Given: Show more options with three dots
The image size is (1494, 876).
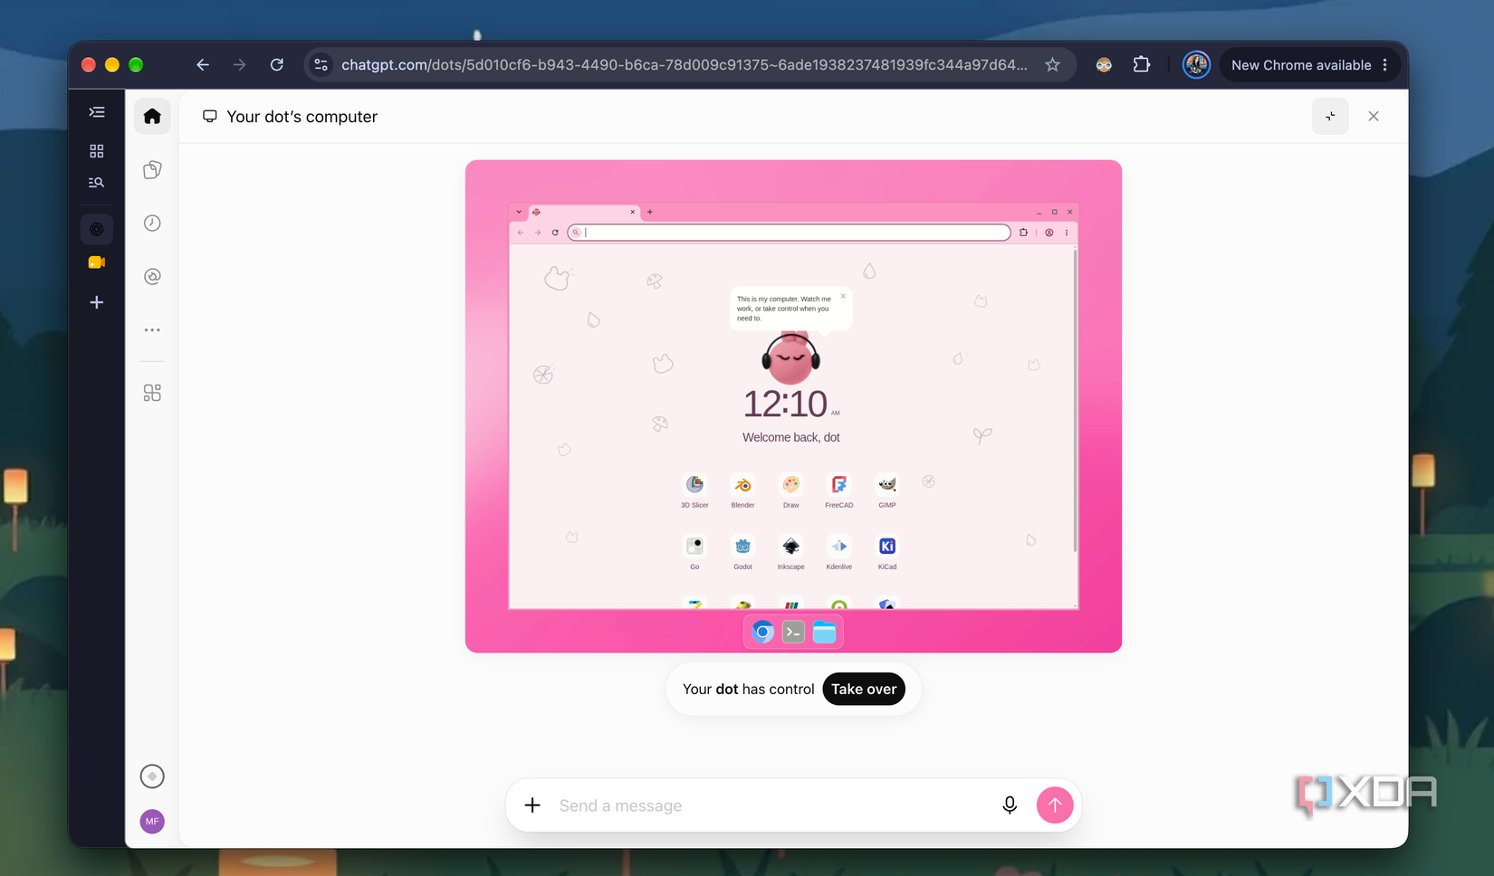Looking at the screenshot, I should tap(152, 330).
